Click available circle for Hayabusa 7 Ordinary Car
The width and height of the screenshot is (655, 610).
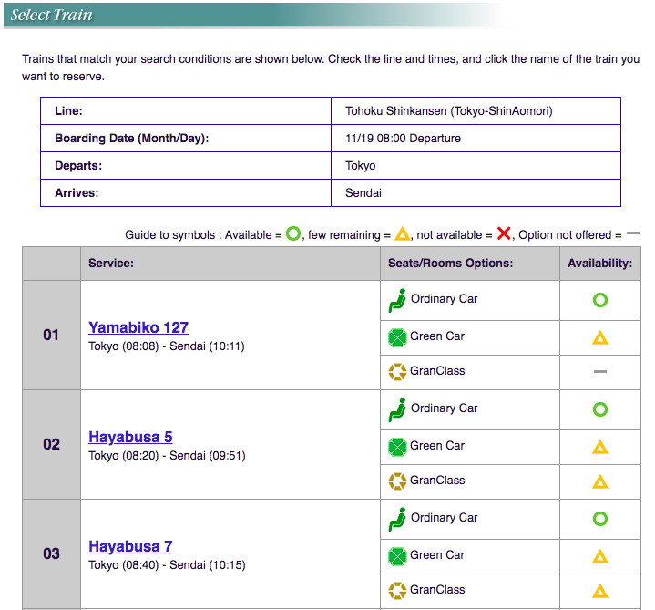click(x=600, y=519)
